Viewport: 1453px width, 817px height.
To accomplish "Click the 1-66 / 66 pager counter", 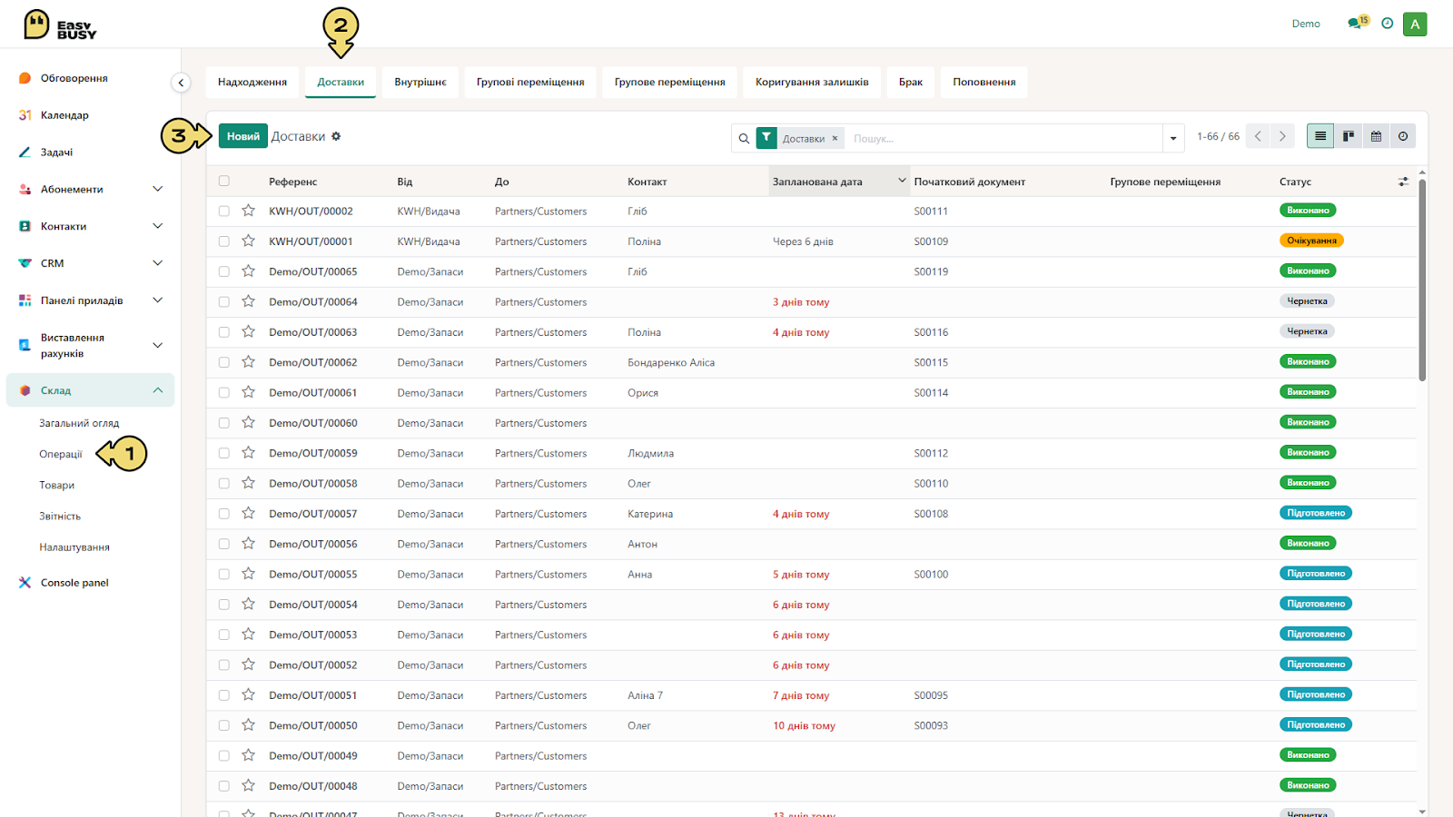I will pyautogui.click(x=1218, y=136).
